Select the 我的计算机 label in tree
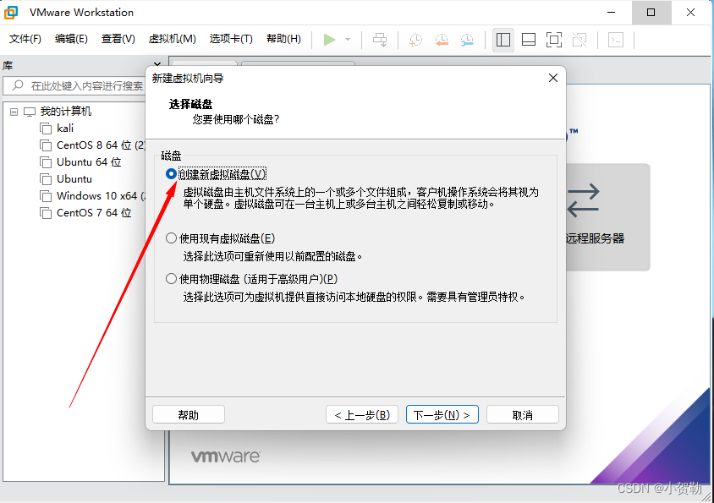 pos(66,112)
